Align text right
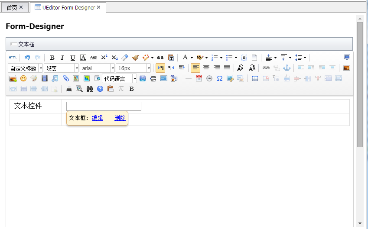 point(217,68)
